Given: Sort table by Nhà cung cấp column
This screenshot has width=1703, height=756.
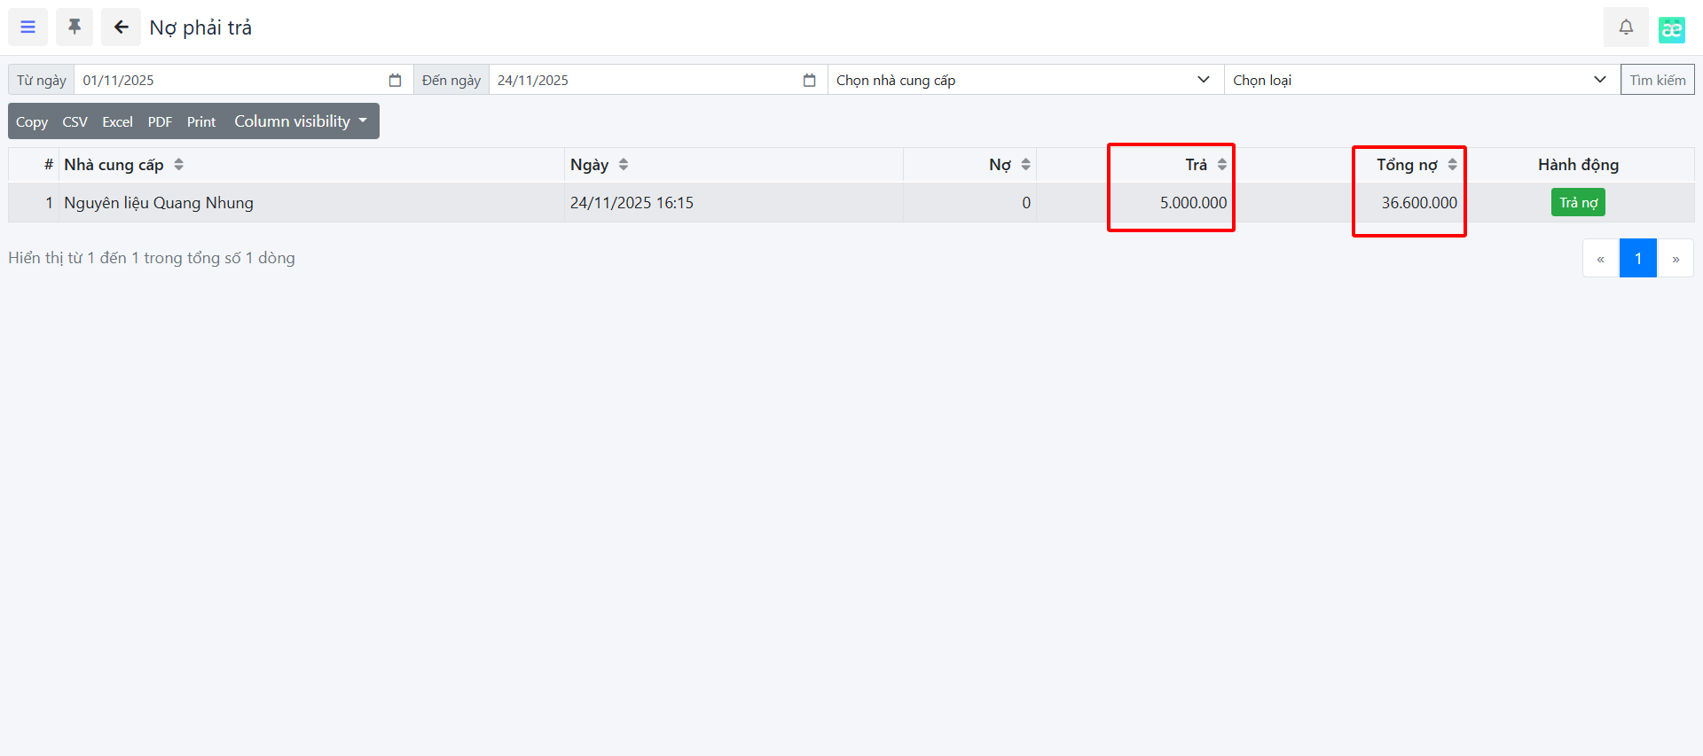Looking at the screenshot, I should (x=179, y=165).
